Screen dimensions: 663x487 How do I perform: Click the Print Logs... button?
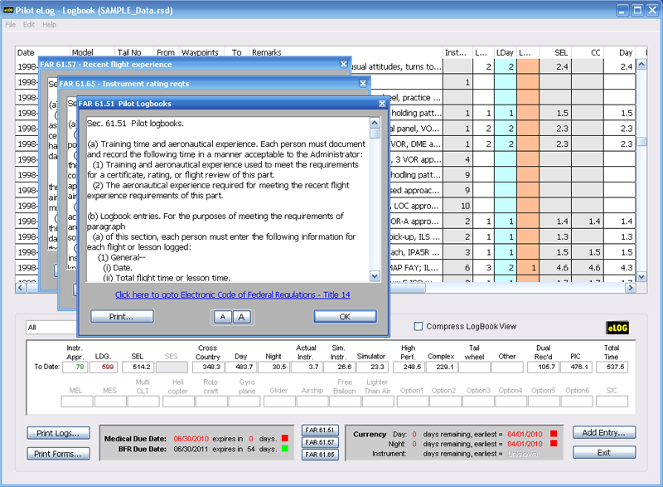pyautogui.click(x=58, y=433)
